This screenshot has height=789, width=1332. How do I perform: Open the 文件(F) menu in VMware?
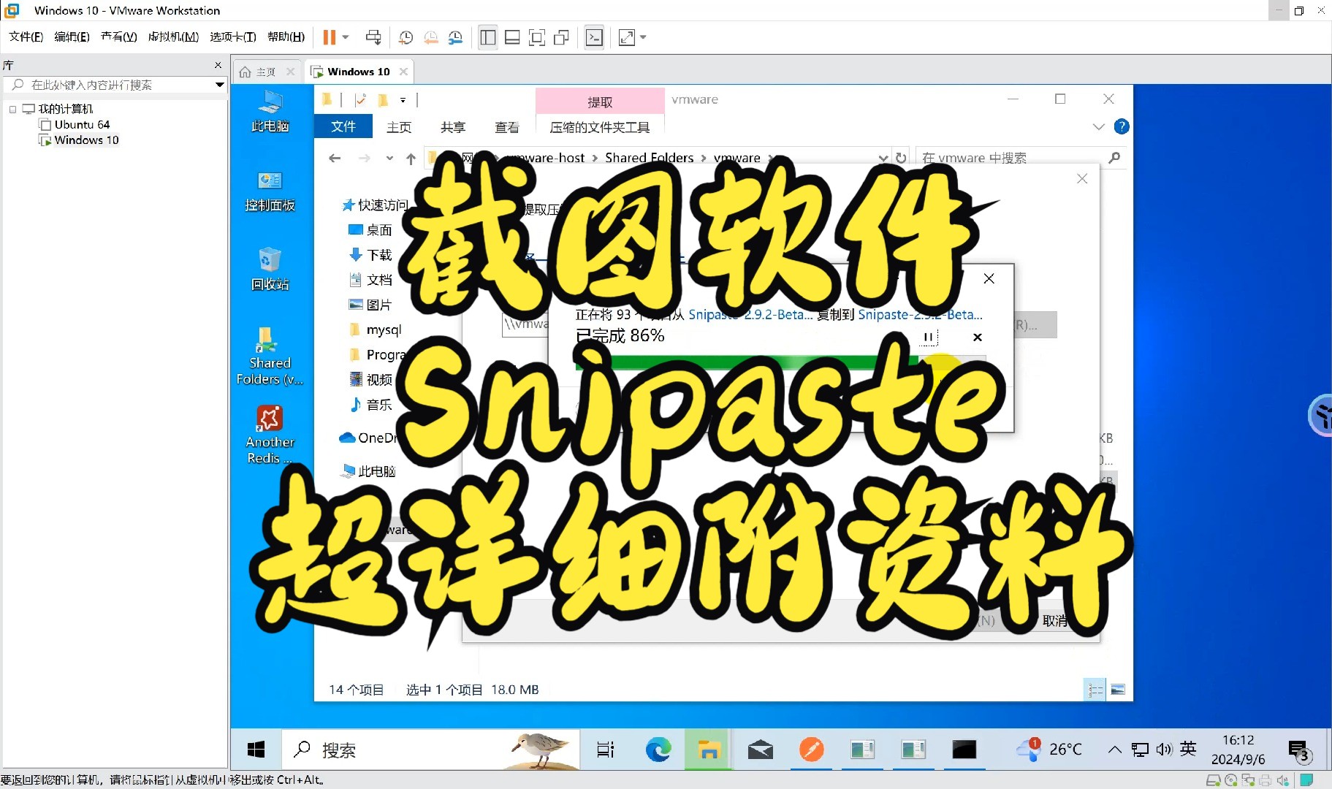tap(26, 37)
